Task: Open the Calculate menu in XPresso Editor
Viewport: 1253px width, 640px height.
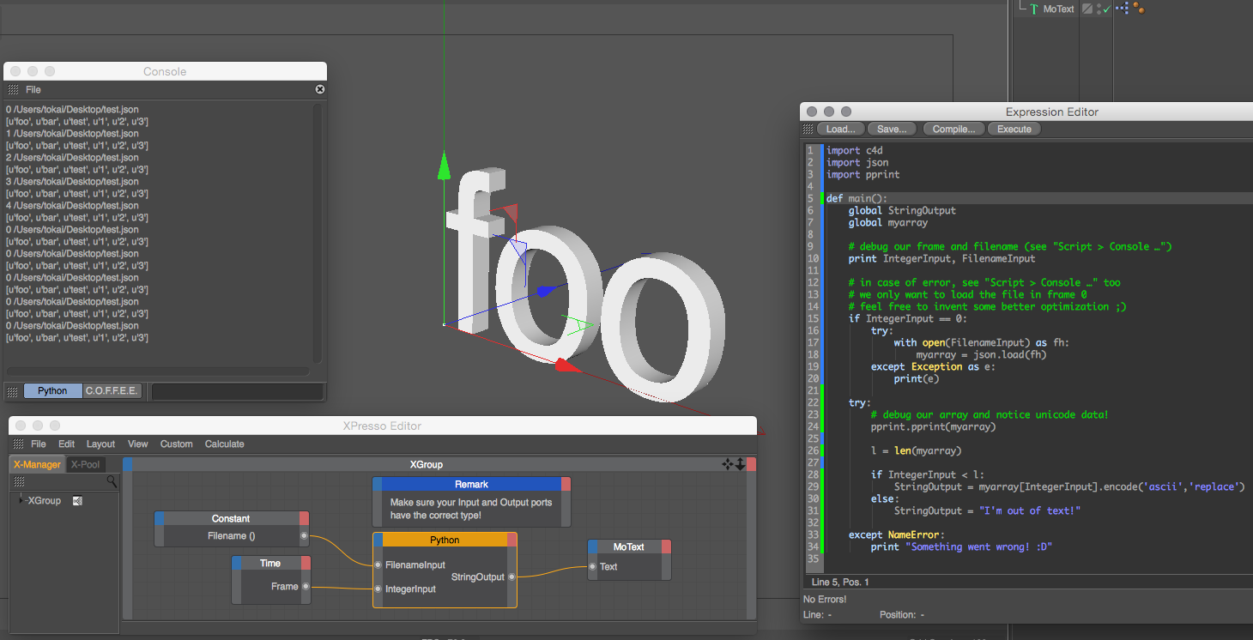Action: [224, 444]
